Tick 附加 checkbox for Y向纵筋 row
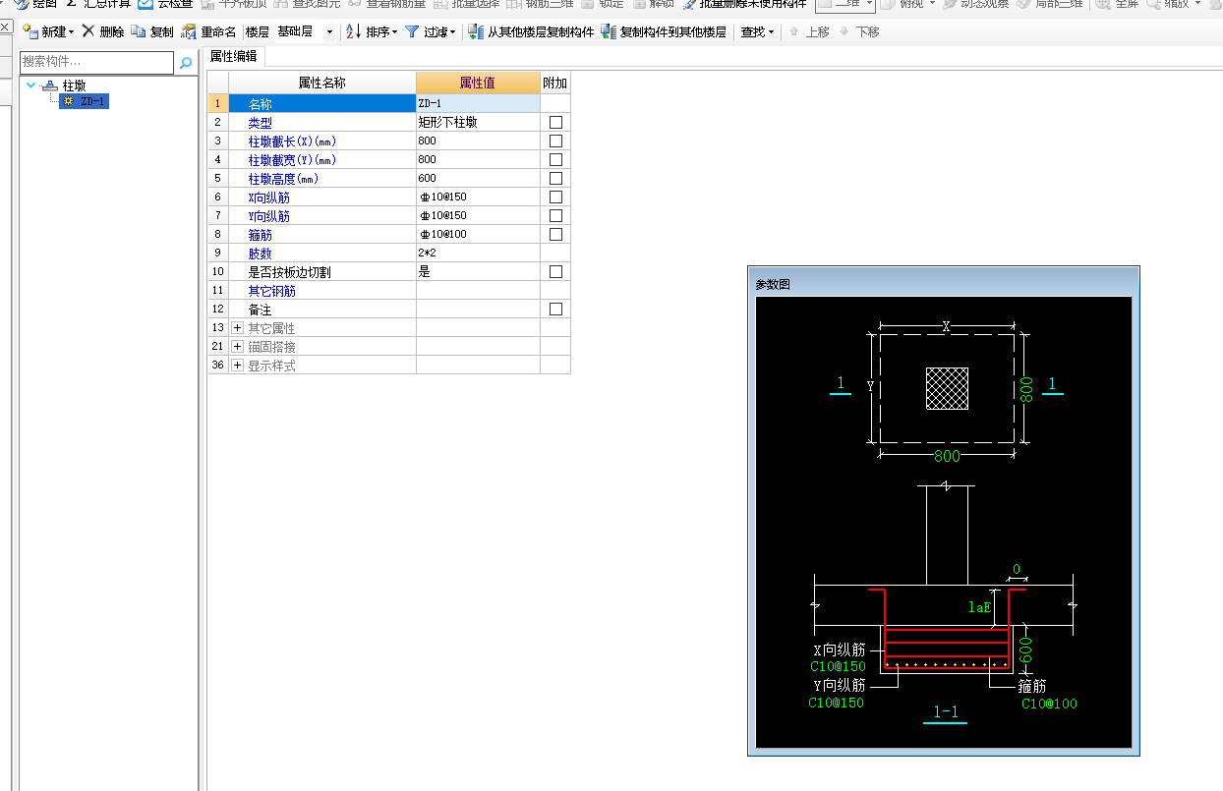The image size is (1223, 791). coord(555,216)
